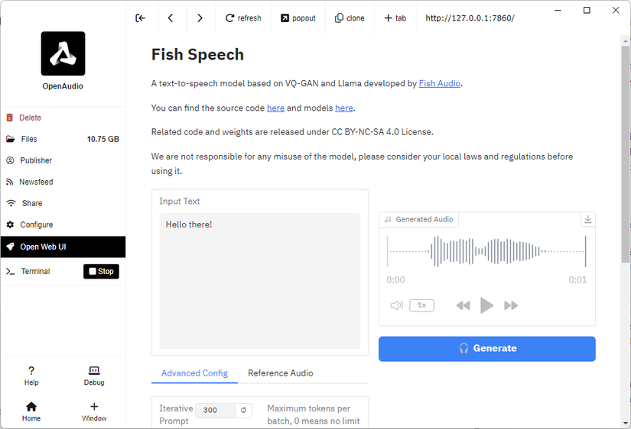Click the collapse sidebar arrow icon

point(140,18)
